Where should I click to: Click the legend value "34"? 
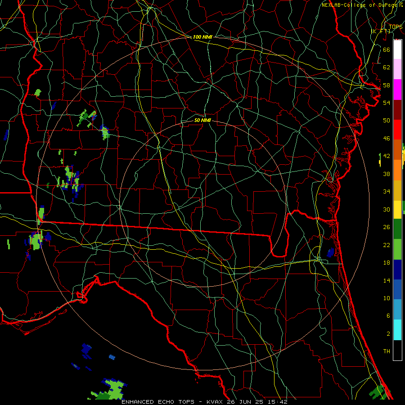click(387, 191)
